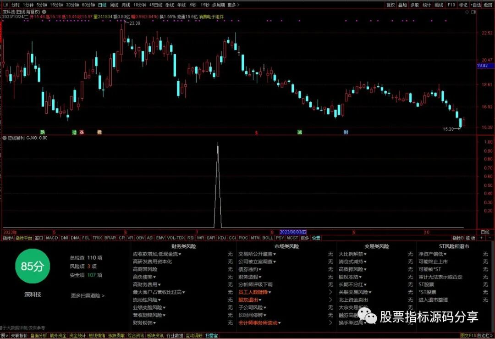Select the TRIX indicator
The image size is (495, 339).
[97, 238]
